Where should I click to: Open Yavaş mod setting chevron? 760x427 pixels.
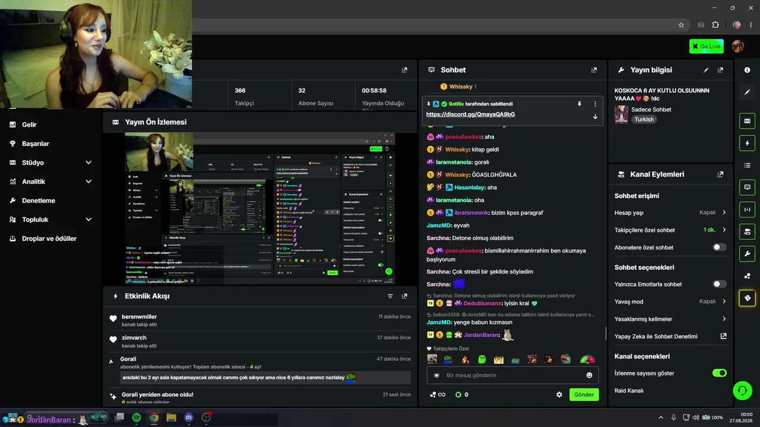tap(724, 301)
